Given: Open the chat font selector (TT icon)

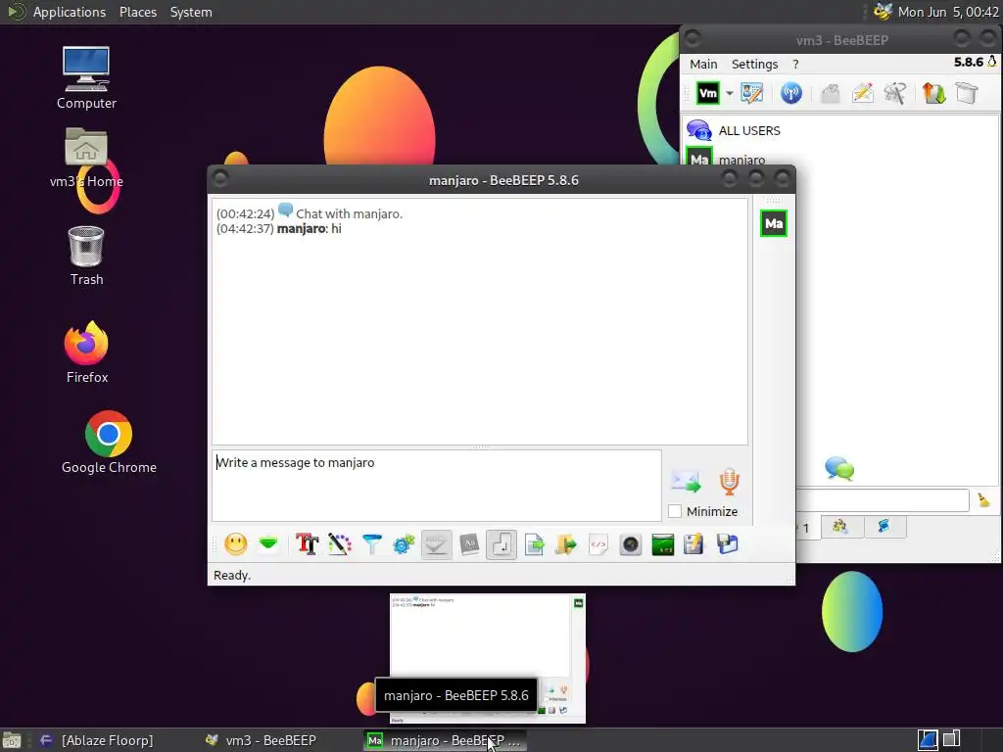Looking at the screenshot, I should click(x=307, y=544).
